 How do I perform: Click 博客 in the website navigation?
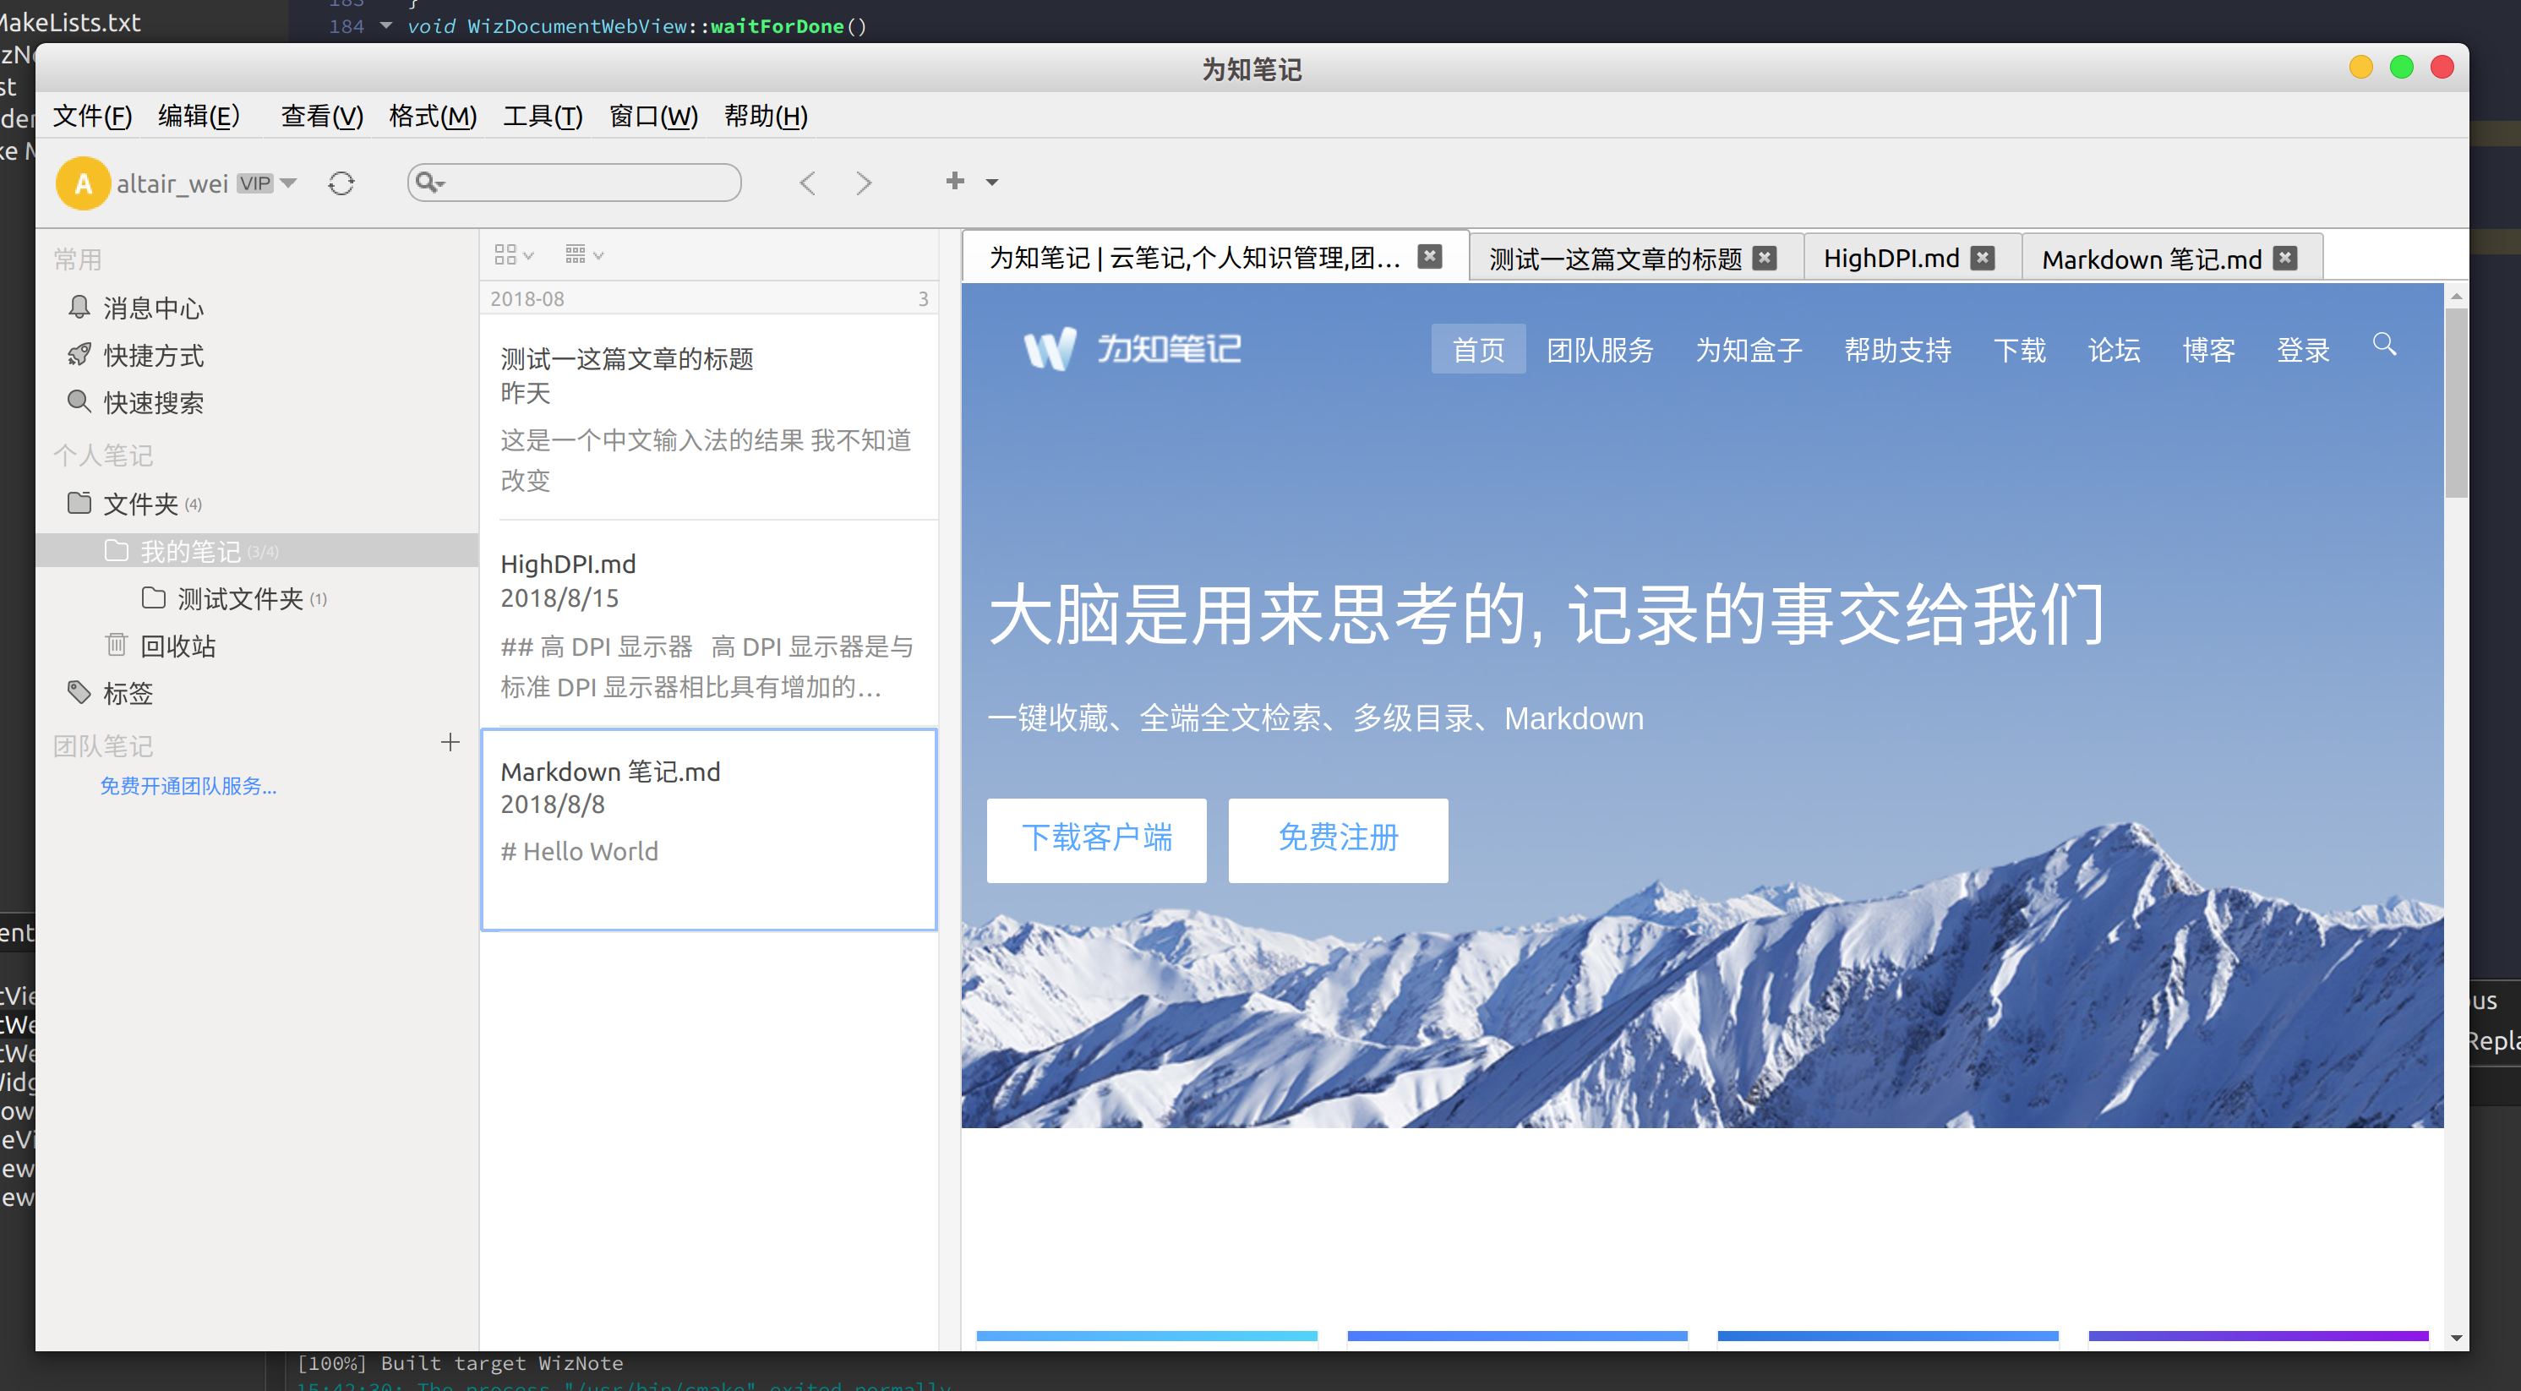click(x=2209, y=350)
